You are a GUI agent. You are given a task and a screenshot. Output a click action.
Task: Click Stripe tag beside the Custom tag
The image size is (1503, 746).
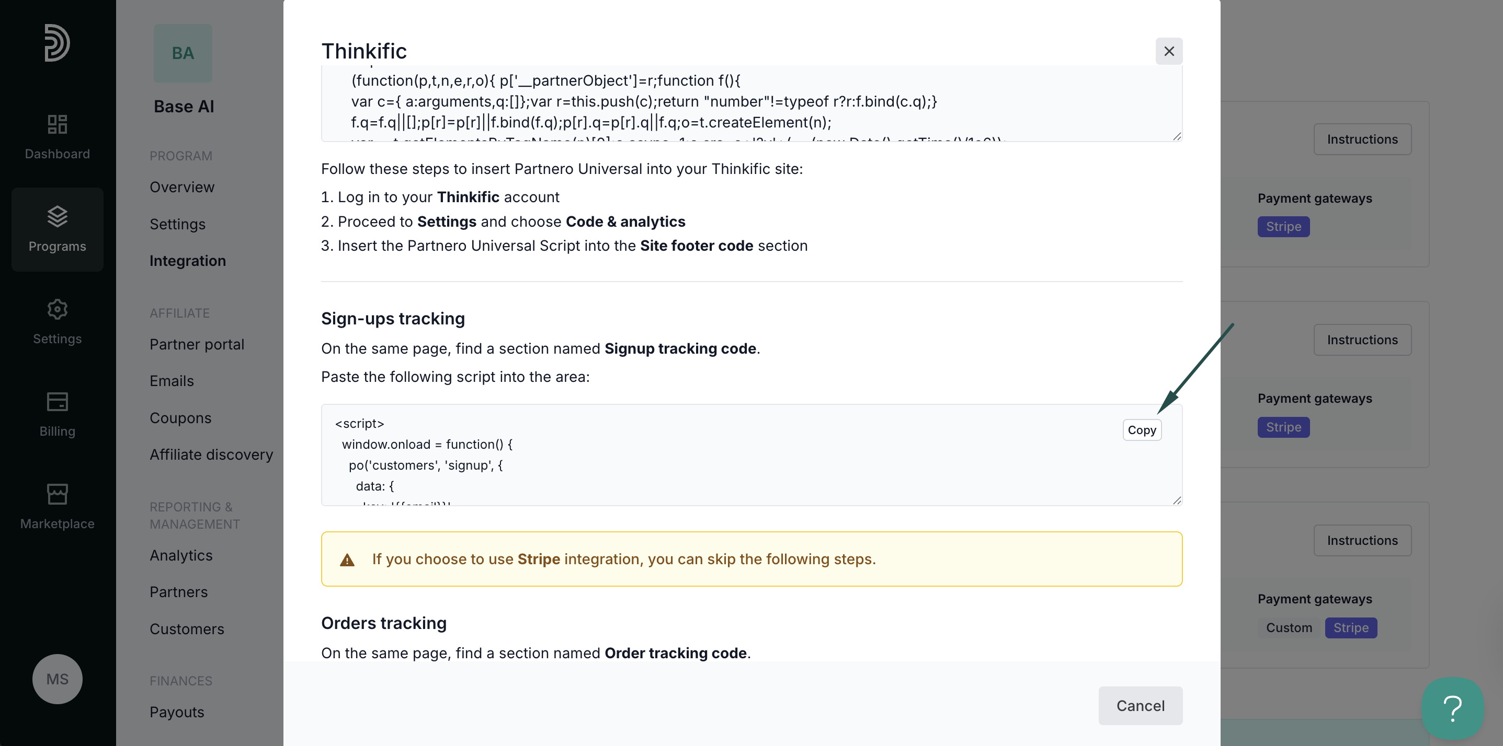(1351, 628)
